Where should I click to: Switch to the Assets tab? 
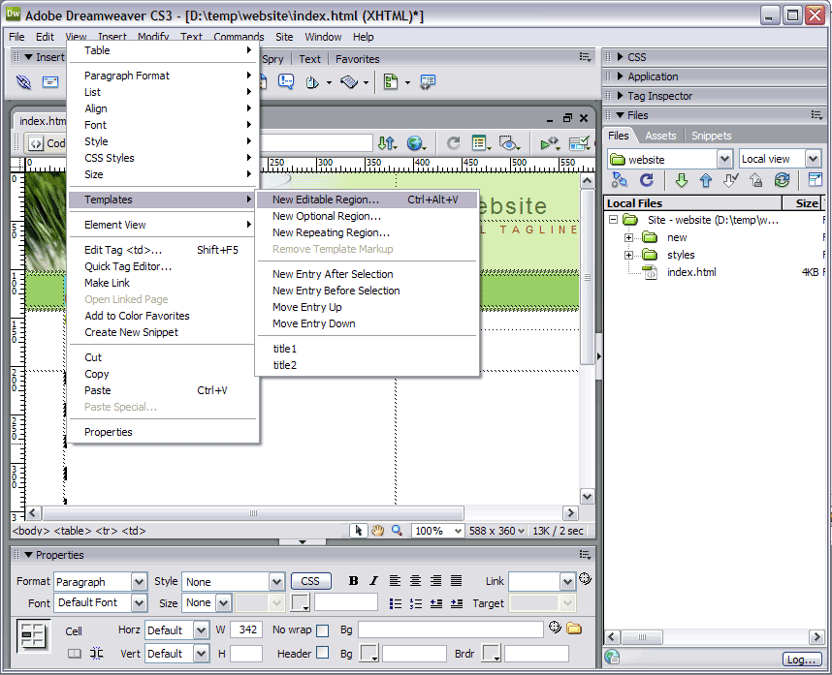coord(660,136)
